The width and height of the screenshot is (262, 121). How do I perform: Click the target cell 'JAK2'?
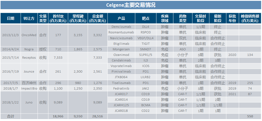coord(145,88)
